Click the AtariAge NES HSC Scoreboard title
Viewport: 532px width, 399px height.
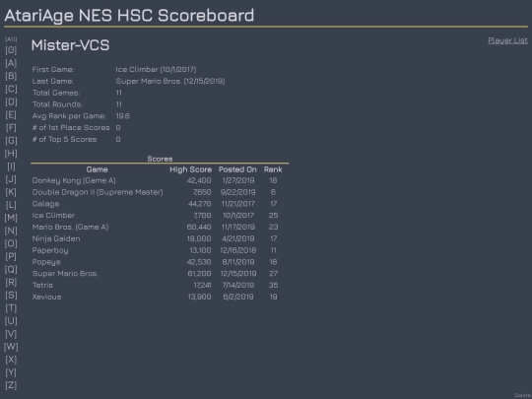point(129,16)
